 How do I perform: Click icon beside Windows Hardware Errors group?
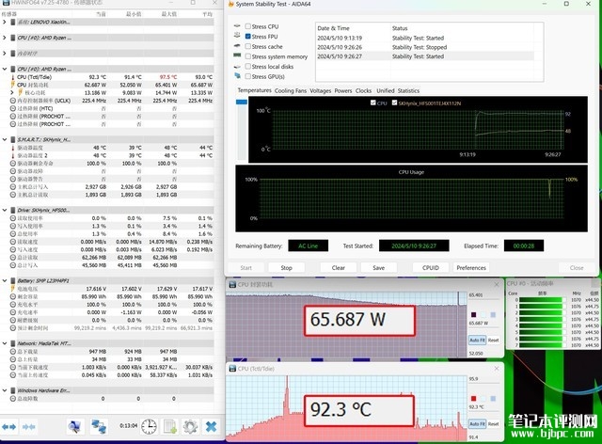(x=13, y=390)
